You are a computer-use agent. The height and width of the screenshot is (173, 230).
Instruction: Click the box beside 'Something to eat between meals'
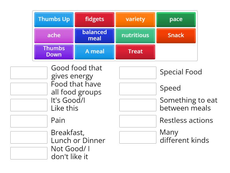pos(137,105)
